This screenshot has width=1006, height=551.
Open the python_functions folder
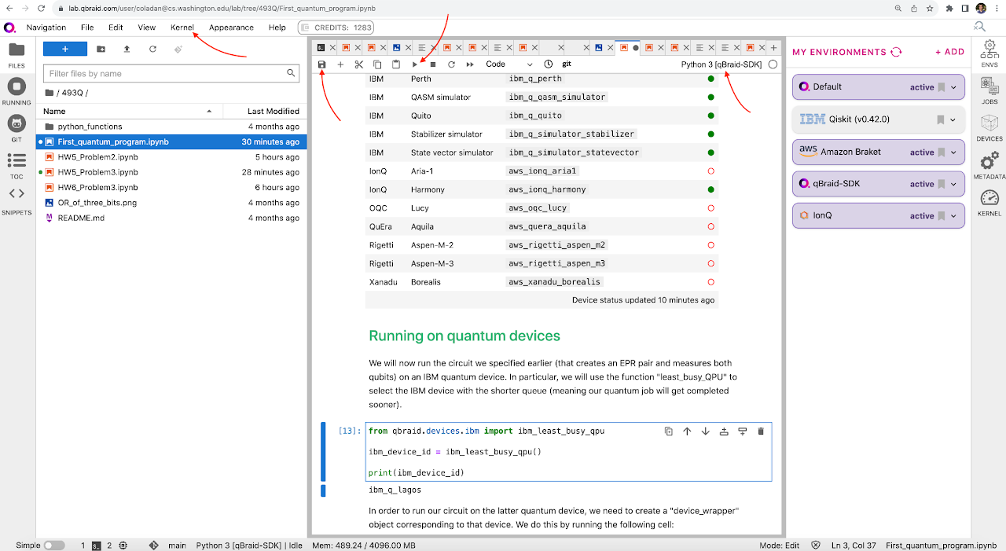pyautogui.click(x=171, y=127)
